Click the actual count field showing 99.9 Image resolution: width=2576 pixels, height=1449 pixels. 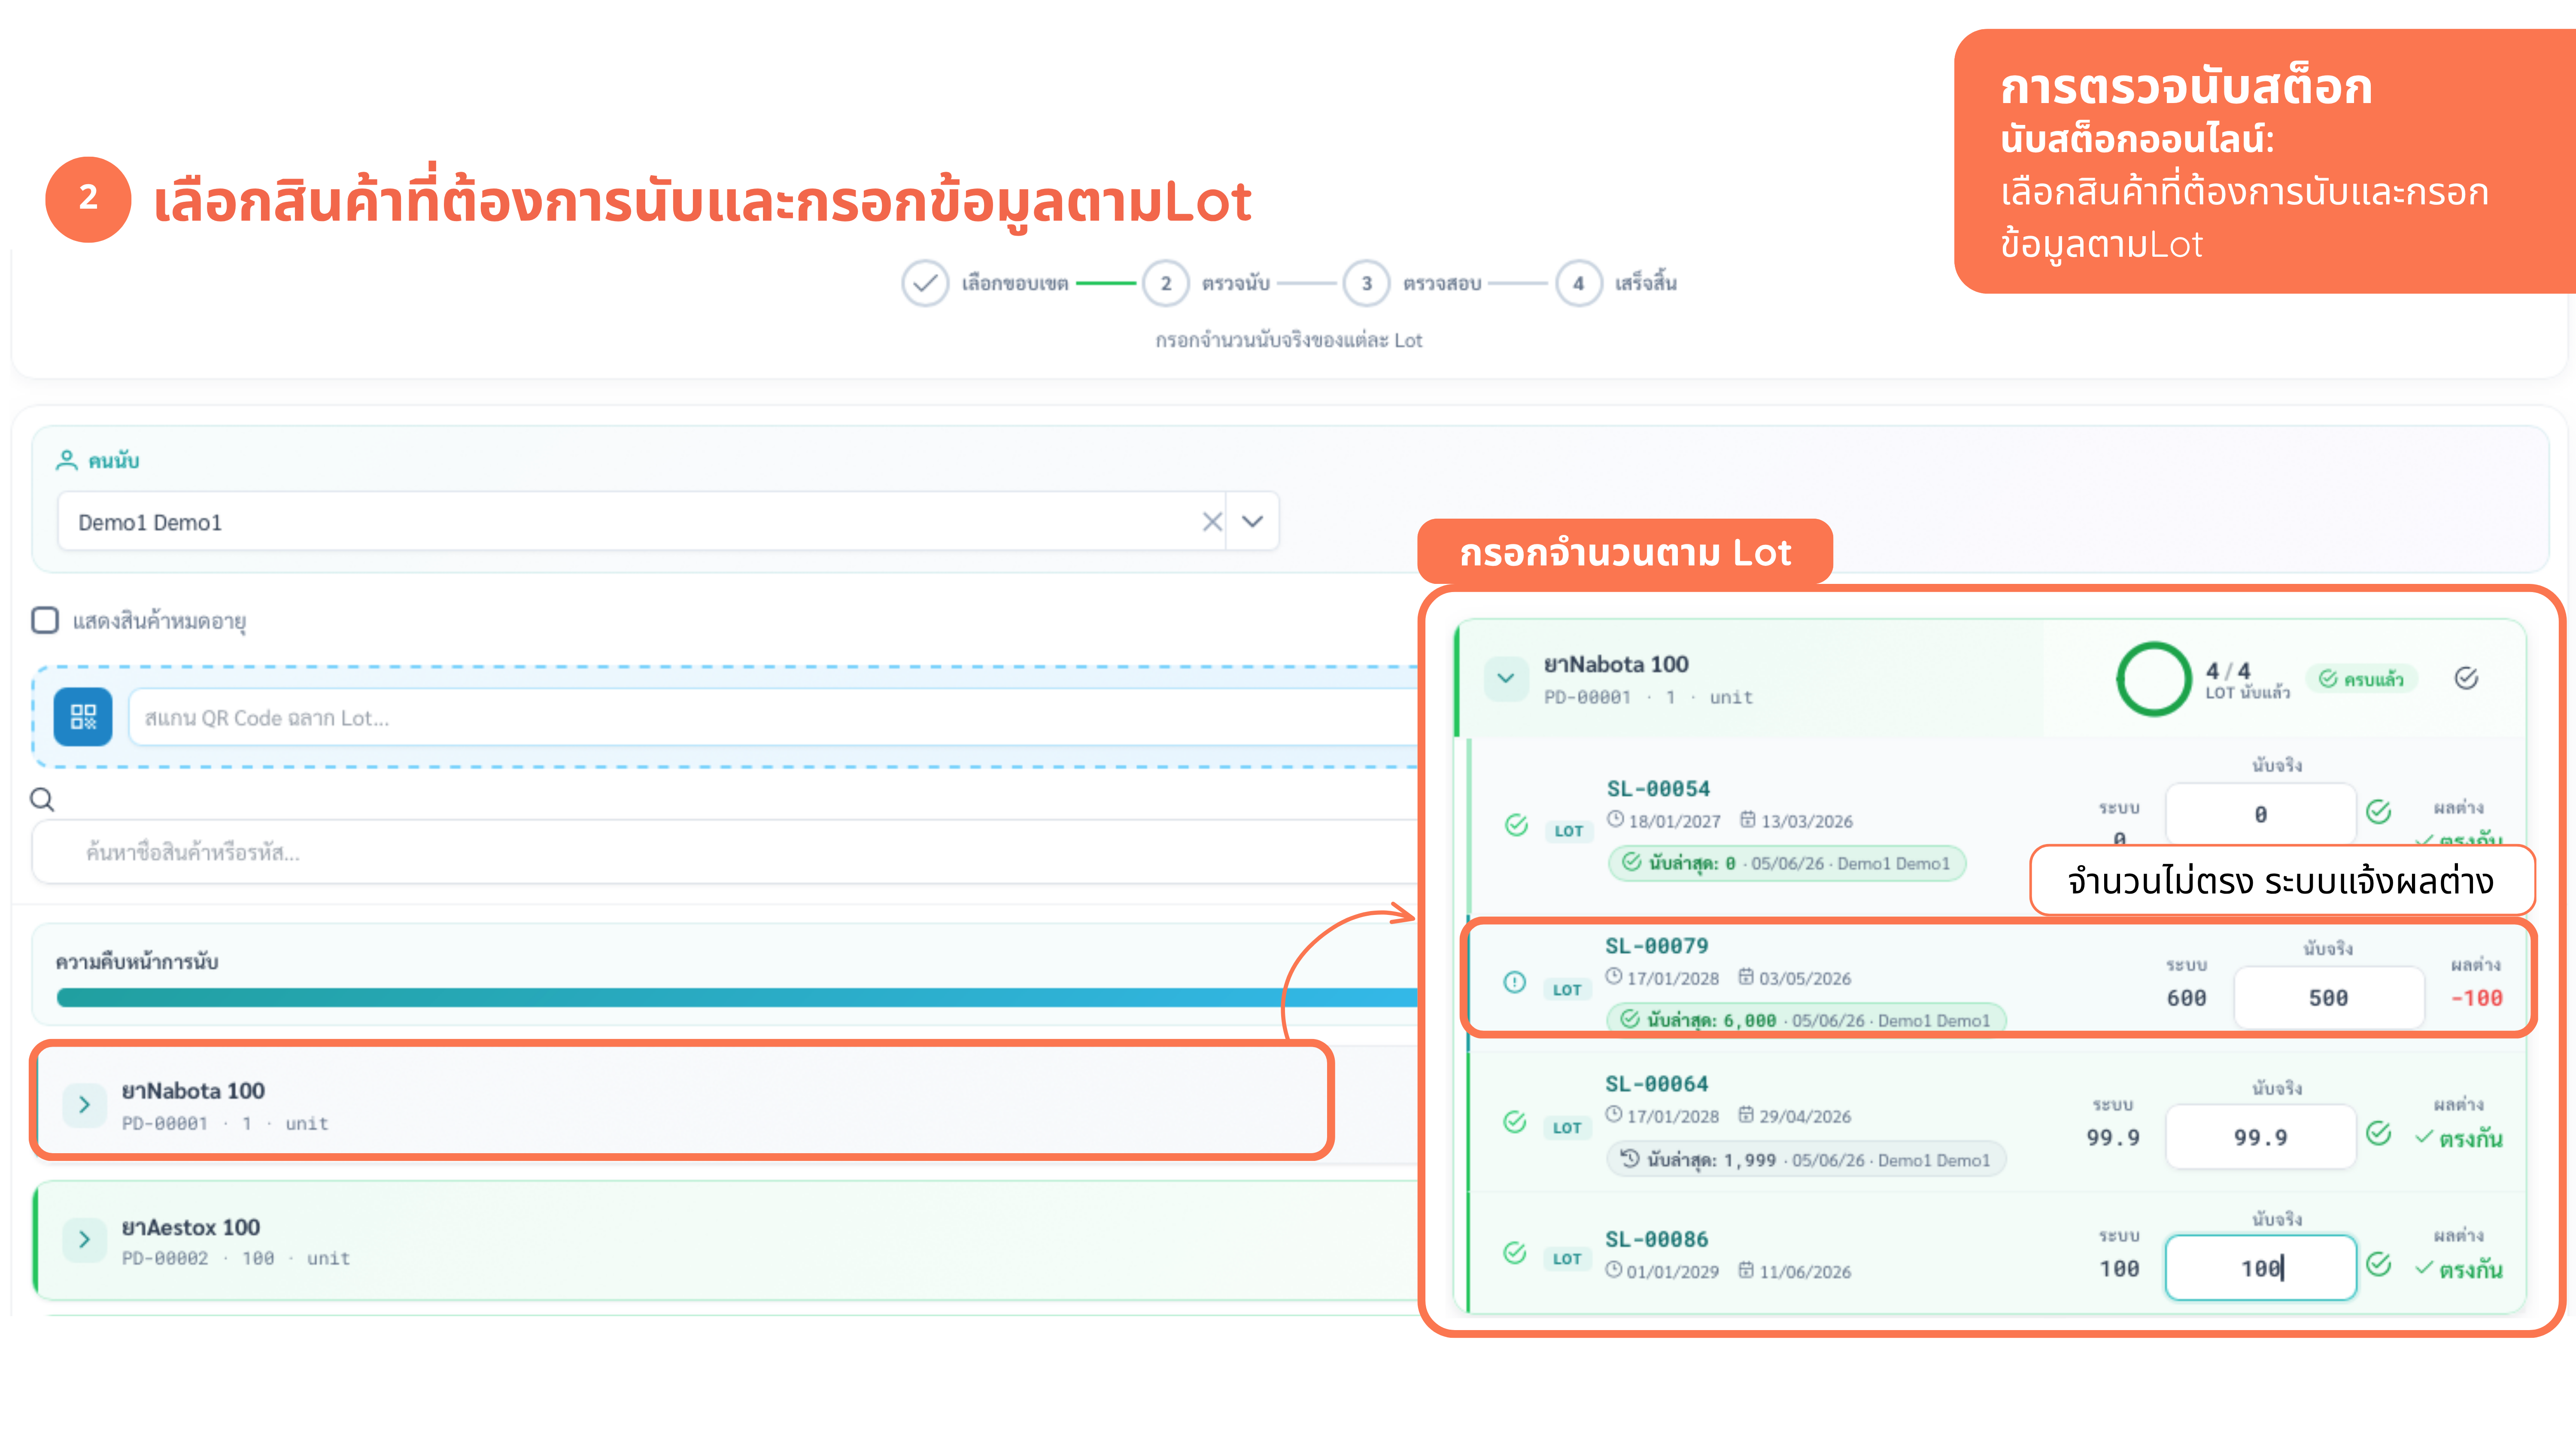(x=2260, y=1136)
